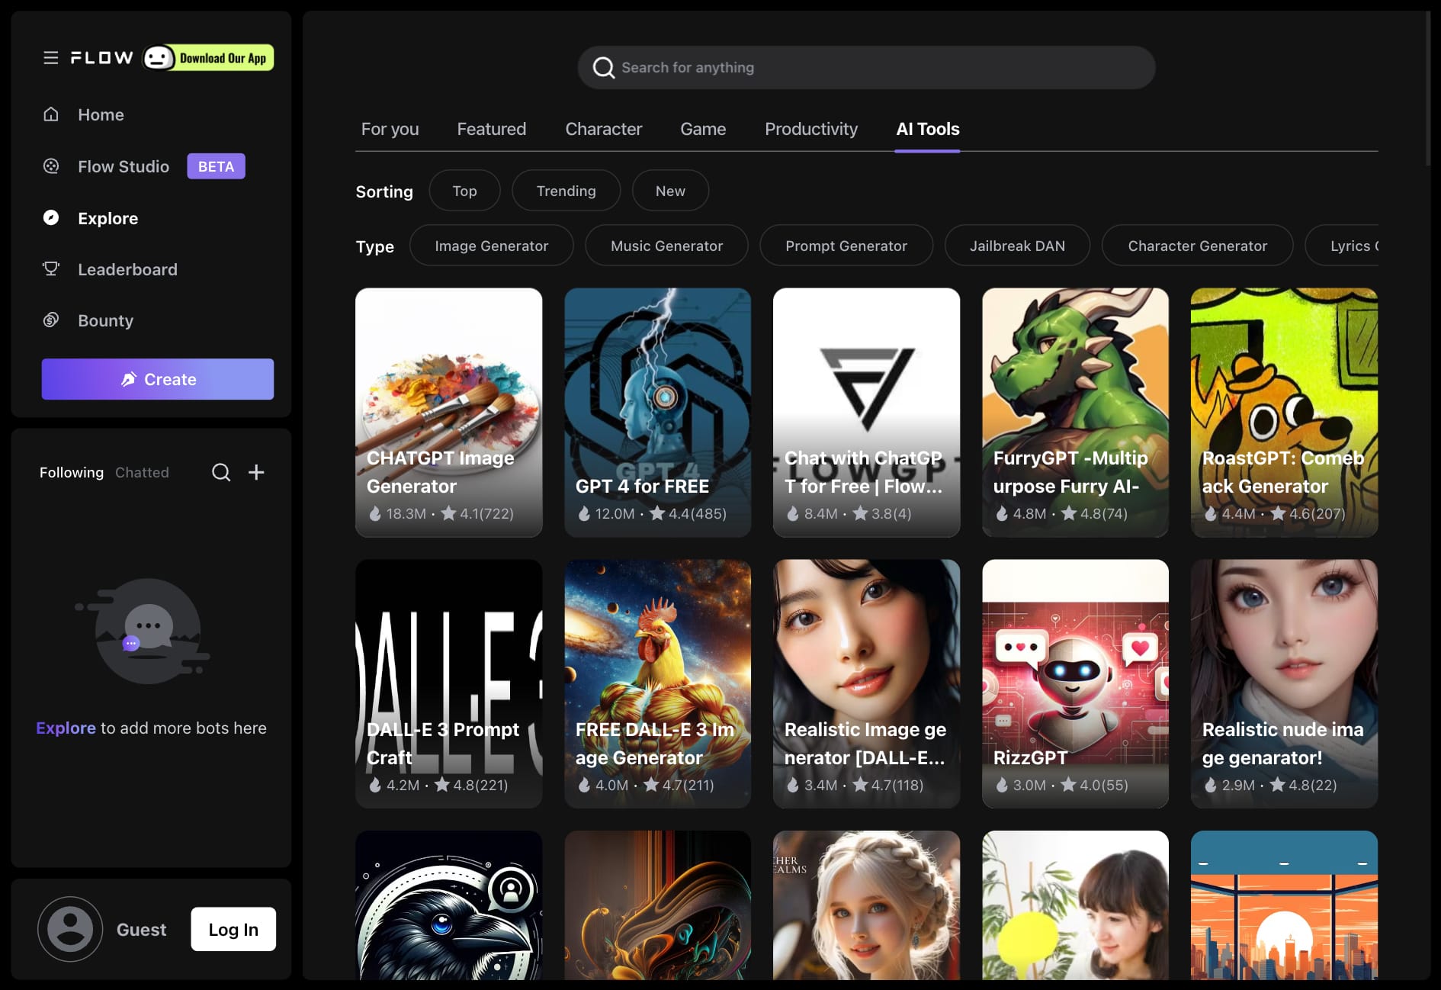Open the GPT 4 for FREE bot card
This screenshot has width=1441, height=990.
658,413
